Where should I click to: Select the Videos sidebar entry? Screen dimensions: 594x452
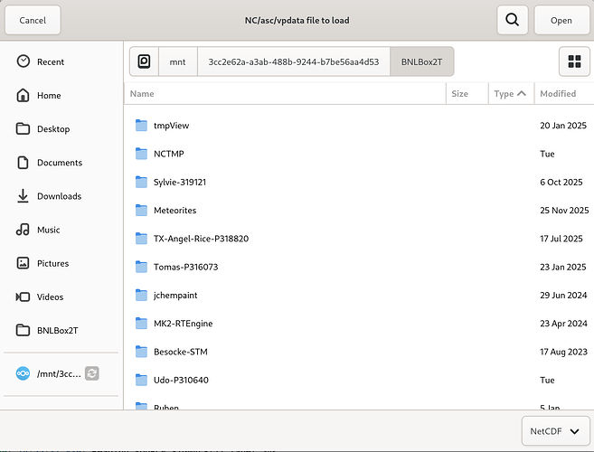(x=51, y=297)
